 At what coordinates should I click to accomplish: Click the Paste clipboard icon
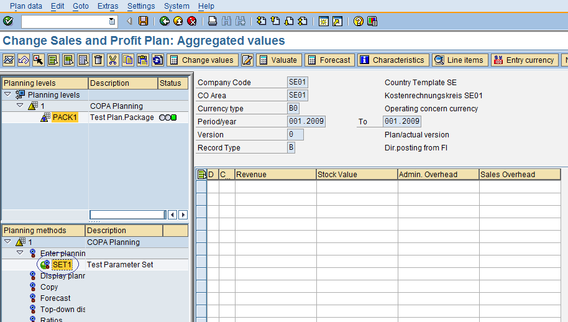coord(143,60)
